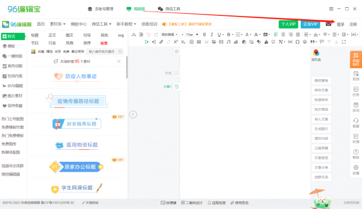Click 注册 register link
This screenshot has width=362, height=209.
pos(353,24)
